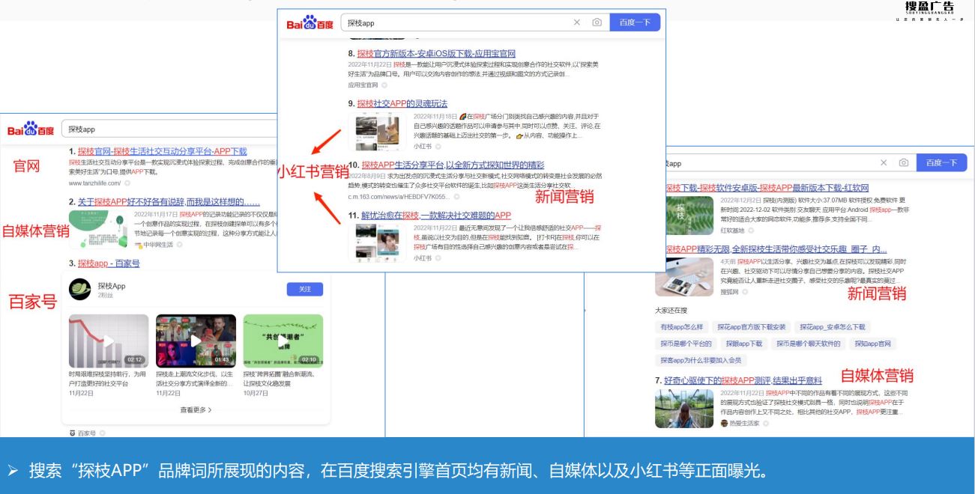The width and height of the screenshot is (975, 494).
Task: Open result 探枝官网-探枝生活社交互动分享平台
Action: pyautogui.click(x=162, y=152)
